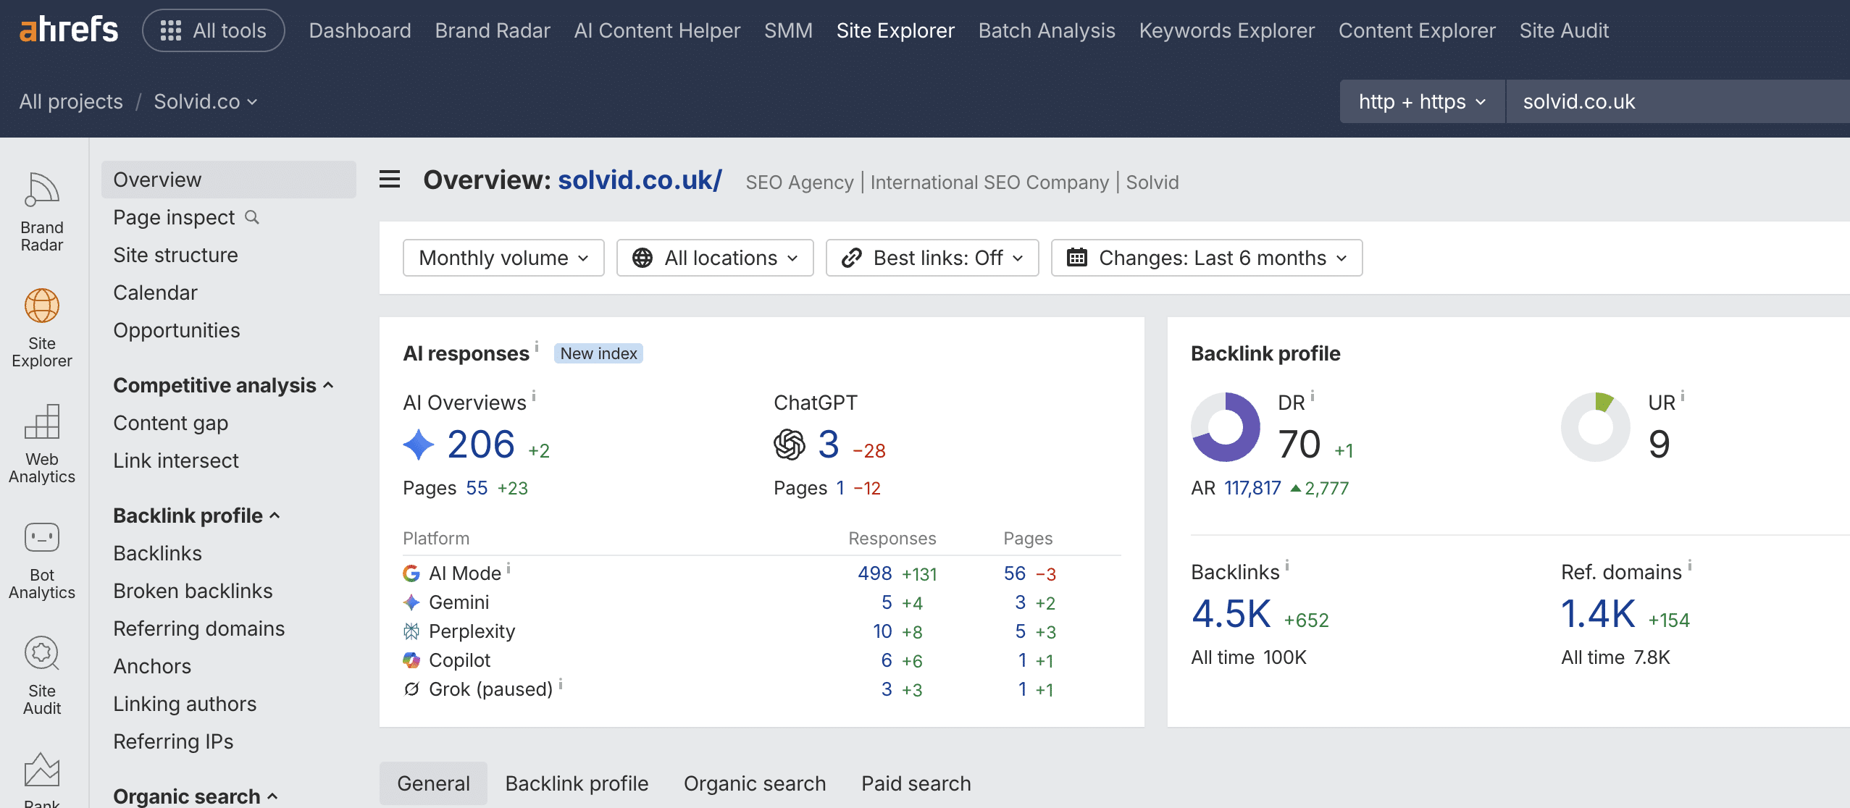Open the All tools grid menu

pyautogui.click(x=214, y=30)
